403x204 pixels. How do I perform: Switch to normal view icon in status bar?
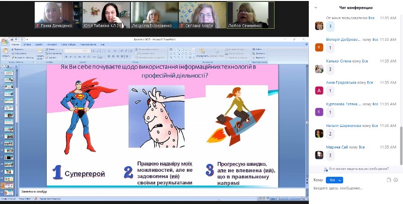(260, 198)
